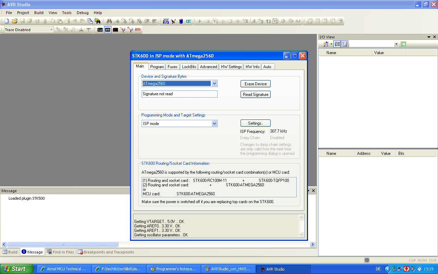Open Programmer's Notepad from taskbar
438x274 pixels.
pyautogui.click(x=174, y=269)
